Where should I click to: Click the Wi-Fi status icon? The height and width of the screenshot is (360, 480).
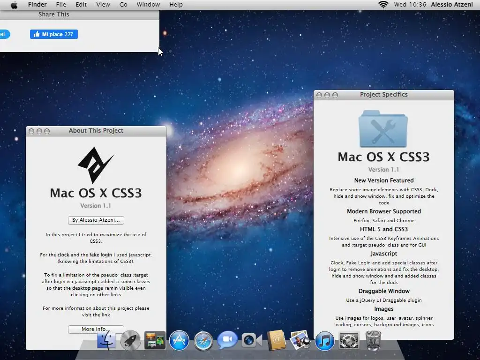383,5
